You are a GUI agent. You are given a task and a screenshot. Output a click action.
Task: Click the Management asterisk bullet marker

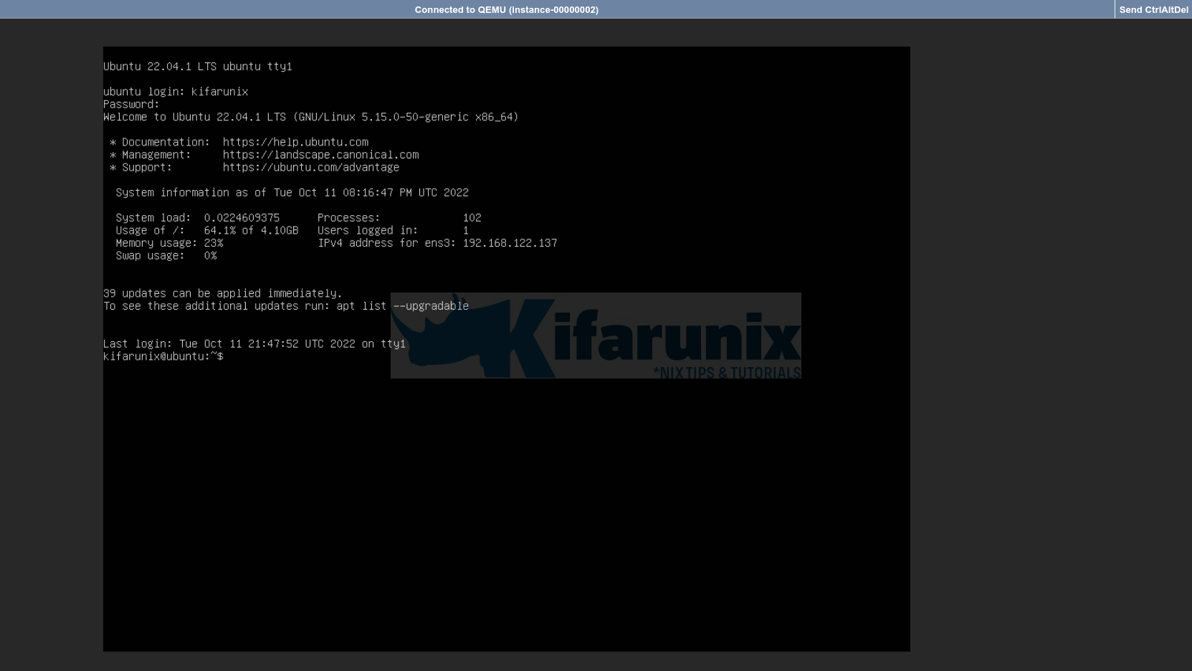(x=112, y=154)
